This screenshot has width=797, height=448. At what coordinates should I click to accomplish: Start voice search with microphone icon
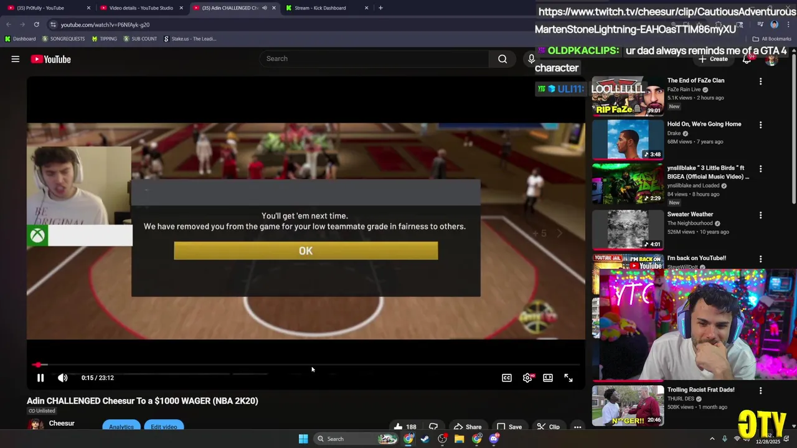coord(531,58)
